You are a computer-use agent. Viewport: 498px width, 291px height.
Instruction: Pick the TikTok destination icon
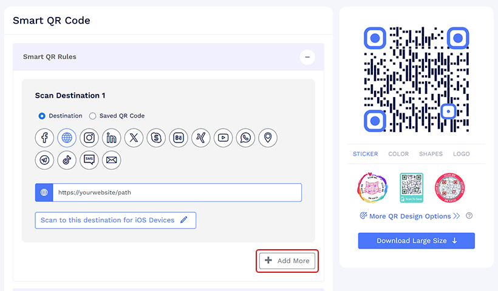(x=67, y=160)
